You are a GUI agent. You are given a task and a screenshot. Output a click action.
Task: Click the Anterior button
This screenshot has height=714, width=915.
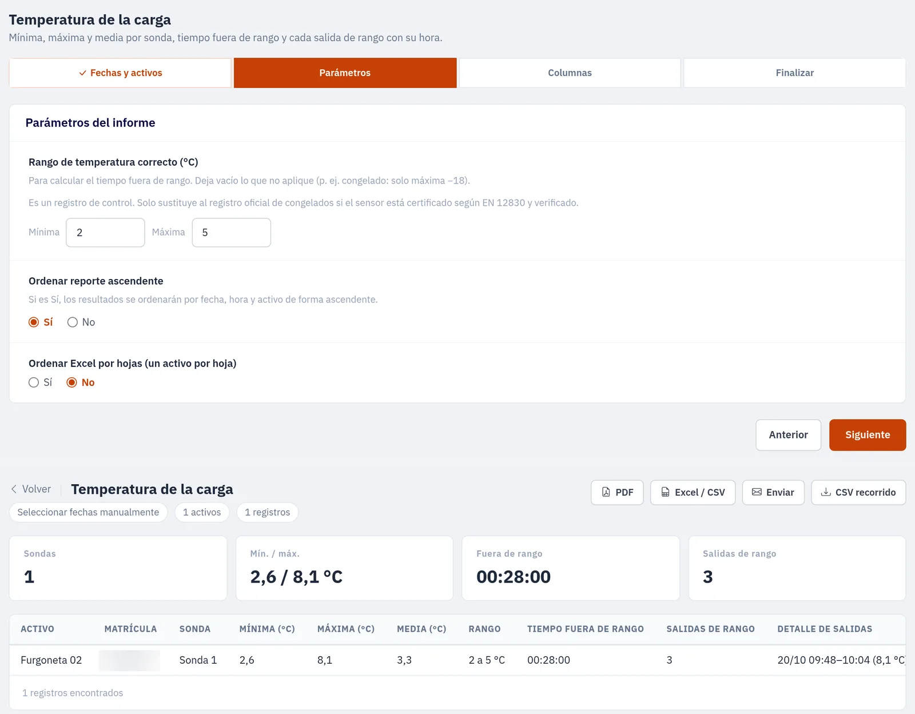pyautogui.click(x=788, y=435)
